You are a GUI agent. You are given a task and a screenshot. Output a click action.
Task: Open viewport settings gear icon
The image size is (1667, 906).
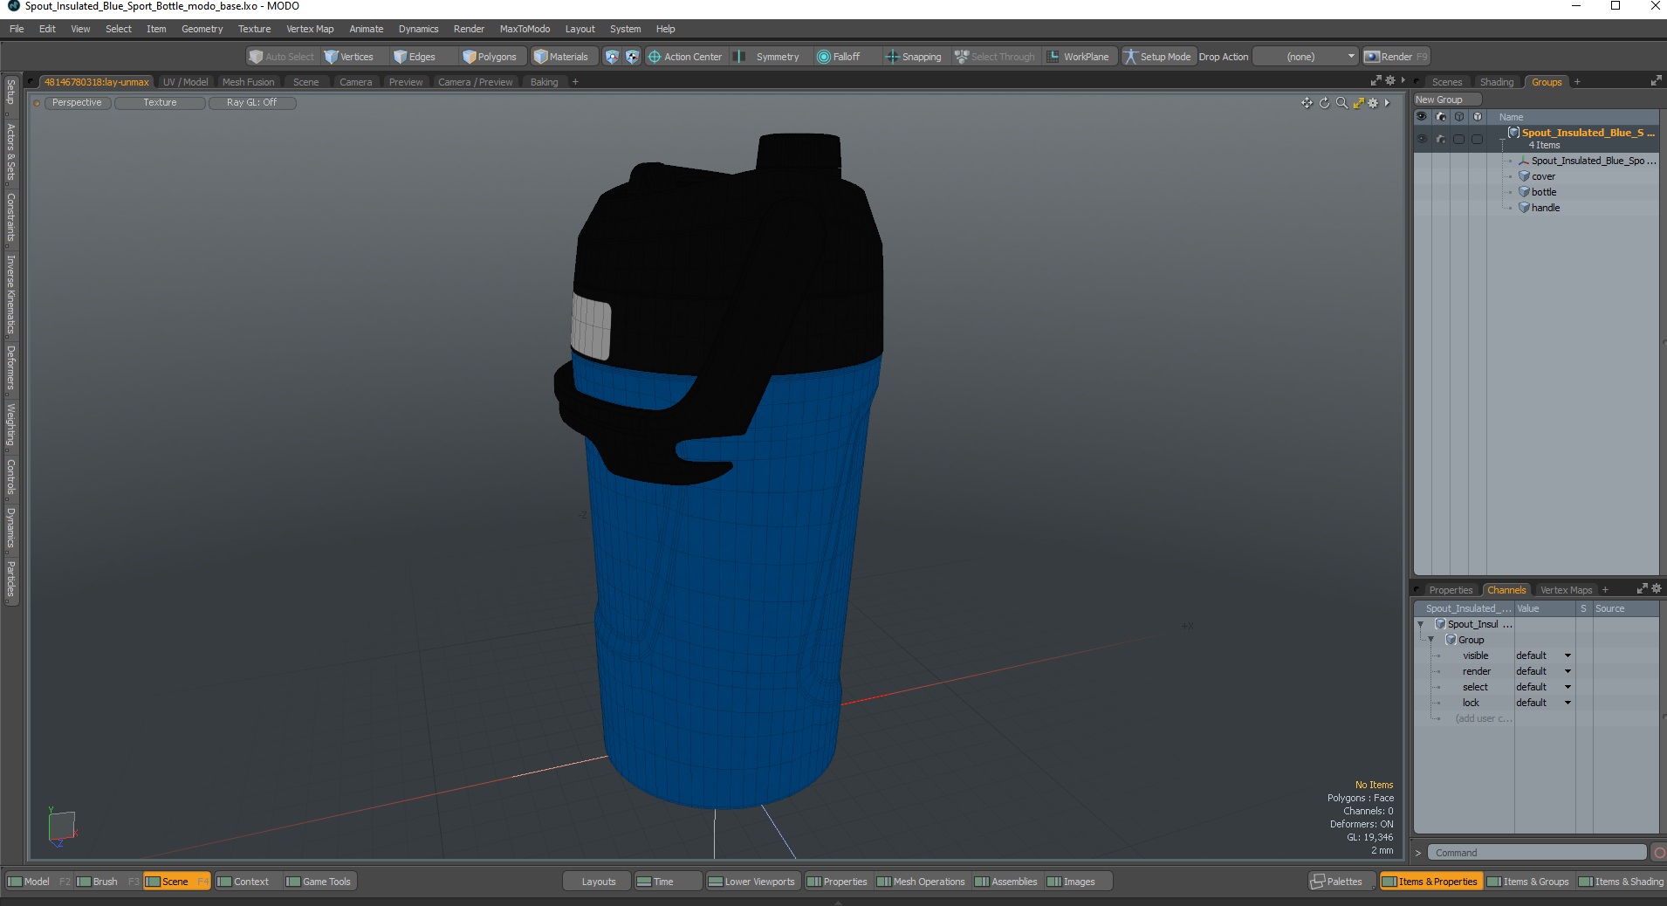[1373, 103]
